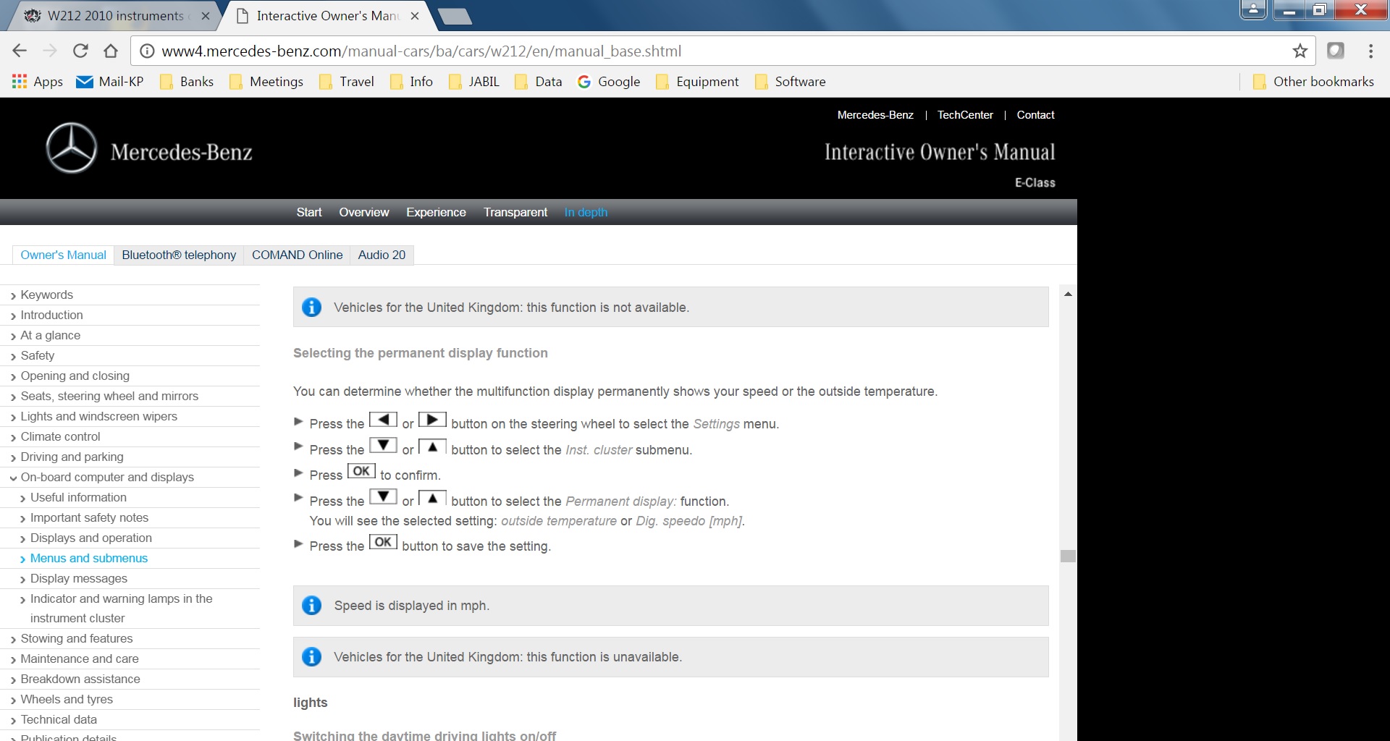Click the Chrome user profile icon
The image size is (1390, 741).
tap(1253, 9)
